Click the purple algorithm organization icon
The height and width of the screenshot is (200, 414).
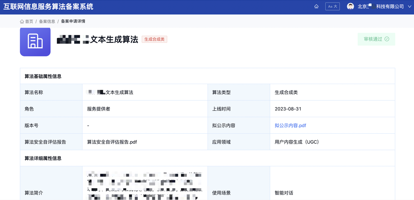pyautogui.click(x=35, y=42)
